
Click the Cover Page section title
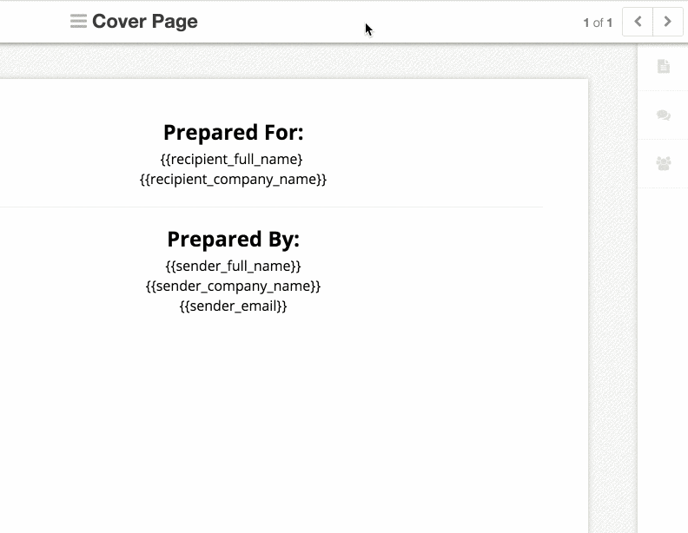click(x=144, y=22)
